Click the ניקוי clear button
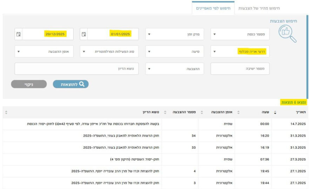This screenshot has height=189, width=310. tap(29, 84)
